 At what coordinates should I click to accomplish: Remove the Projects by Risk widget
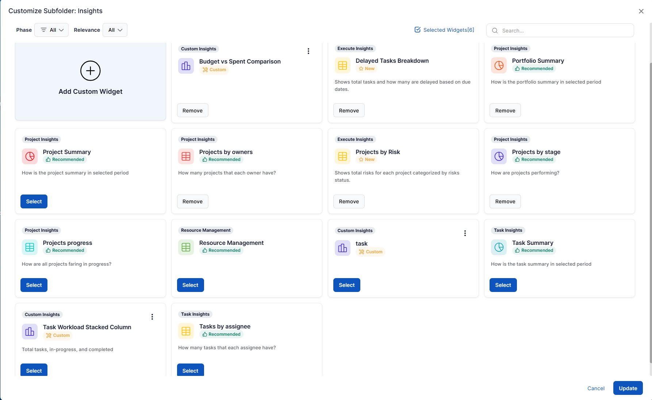pos(349,201)
